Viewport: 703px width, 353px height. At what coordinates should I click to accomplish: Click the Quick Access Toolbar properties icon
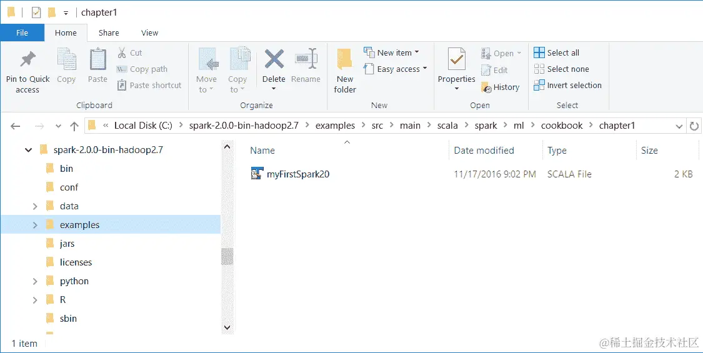click(x=36, y=12)
